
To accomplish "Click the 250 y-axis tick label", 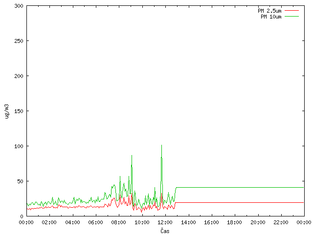I will pyautogui.click(x=19, y=41).
